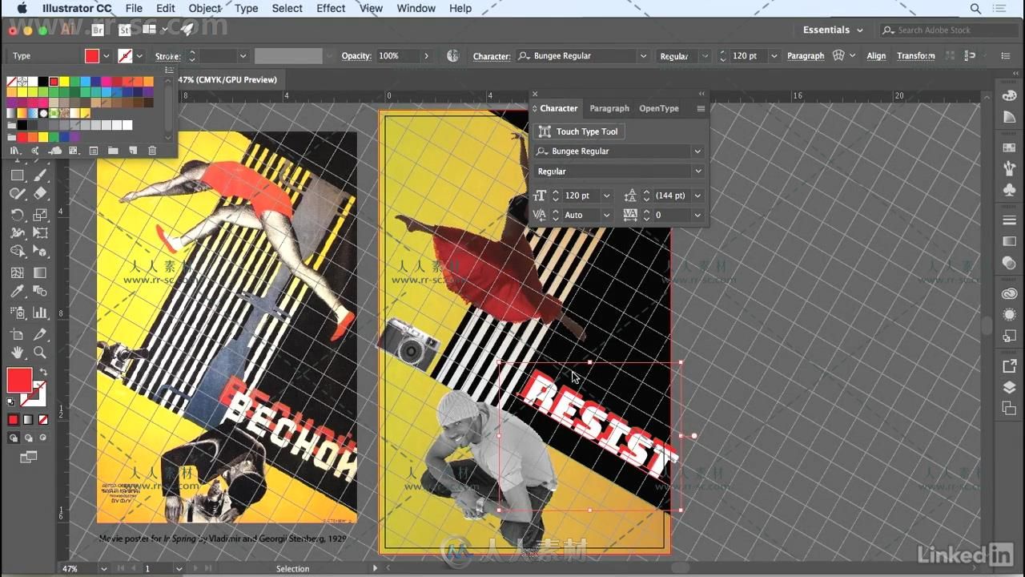
Task: Reset default fill and stroke
Action: [x=12, y=402]
